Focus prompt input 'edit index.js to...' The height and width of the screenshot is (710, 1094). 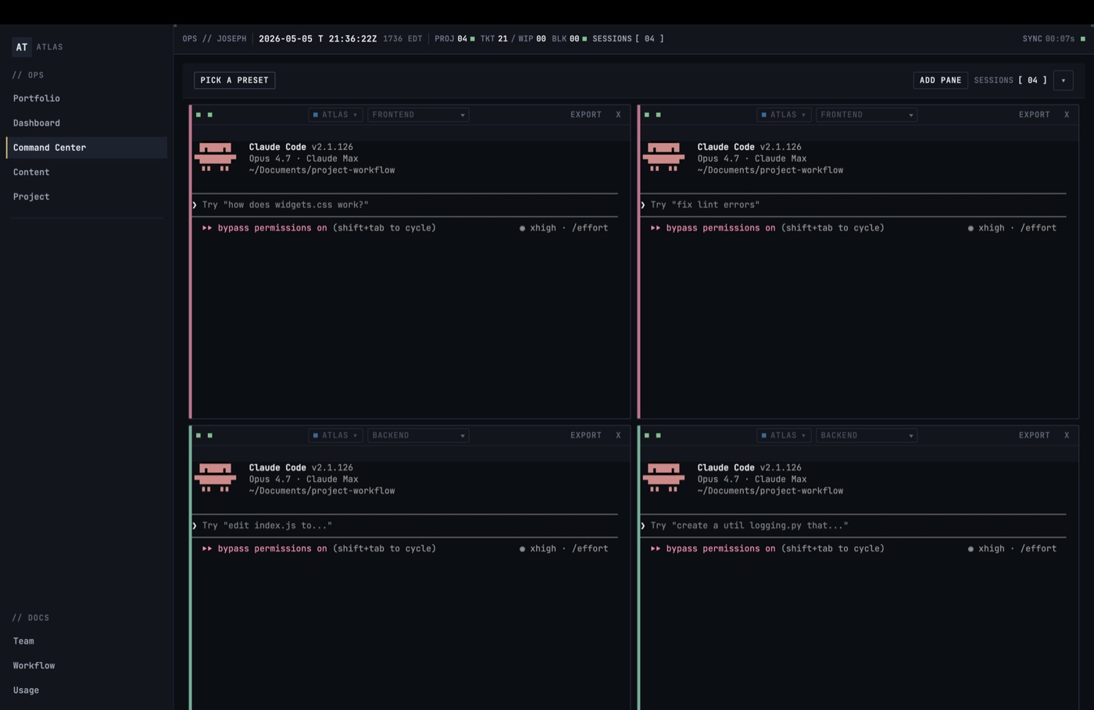tap(405, 526)
